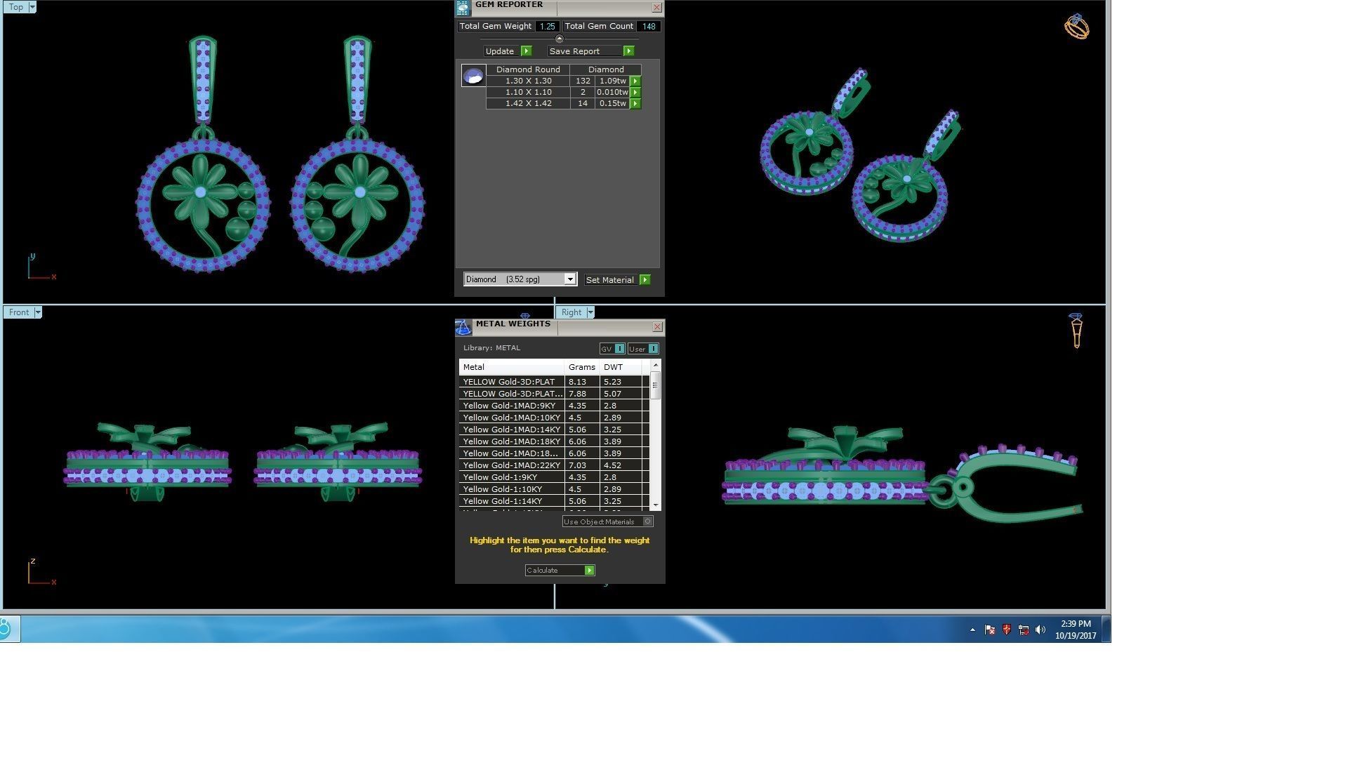Click the metal list scroll up arrow
This screenshot has height=758, width=1348.
click(x=656, y=365)
